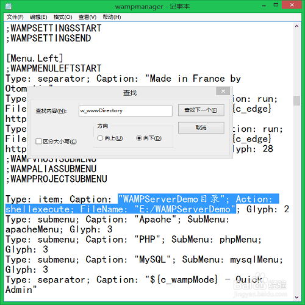Open the 帮助(H) menu
Viewport: 305px width, 305px height.
(x=112, y=17)
